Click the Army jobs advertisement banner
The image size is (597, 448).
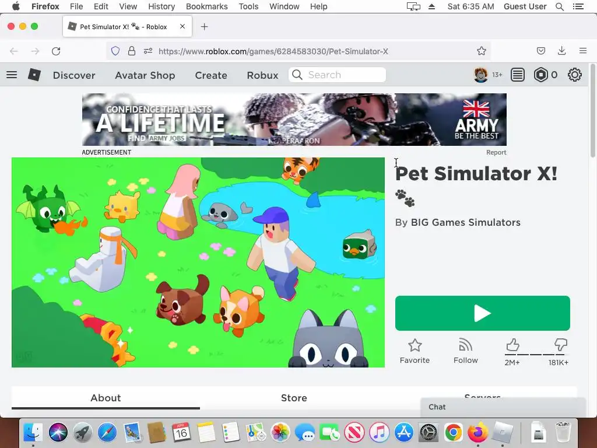point(294,120)
